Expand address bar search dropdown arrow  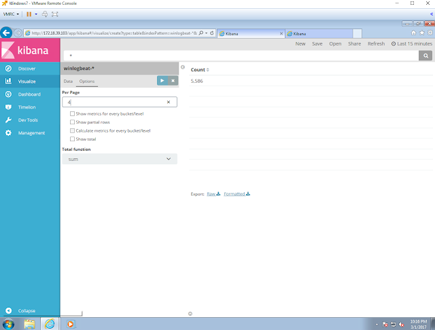coord(206,33)
